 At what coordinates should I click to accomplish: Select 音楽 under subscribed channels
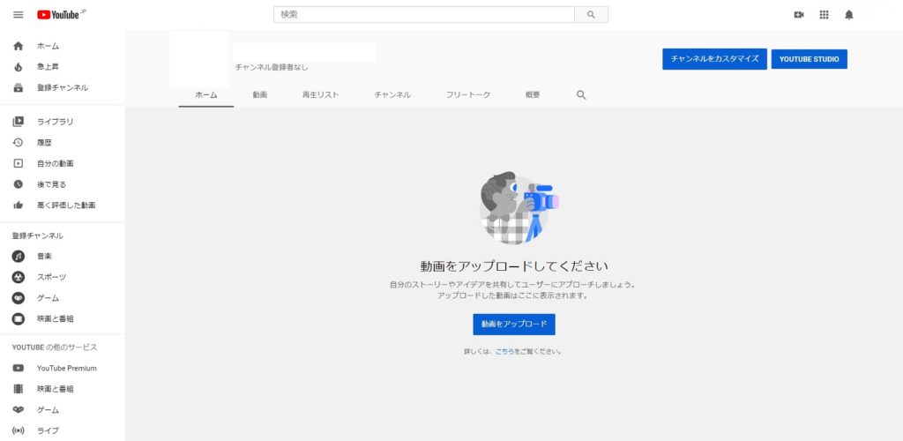coord(44,256)
